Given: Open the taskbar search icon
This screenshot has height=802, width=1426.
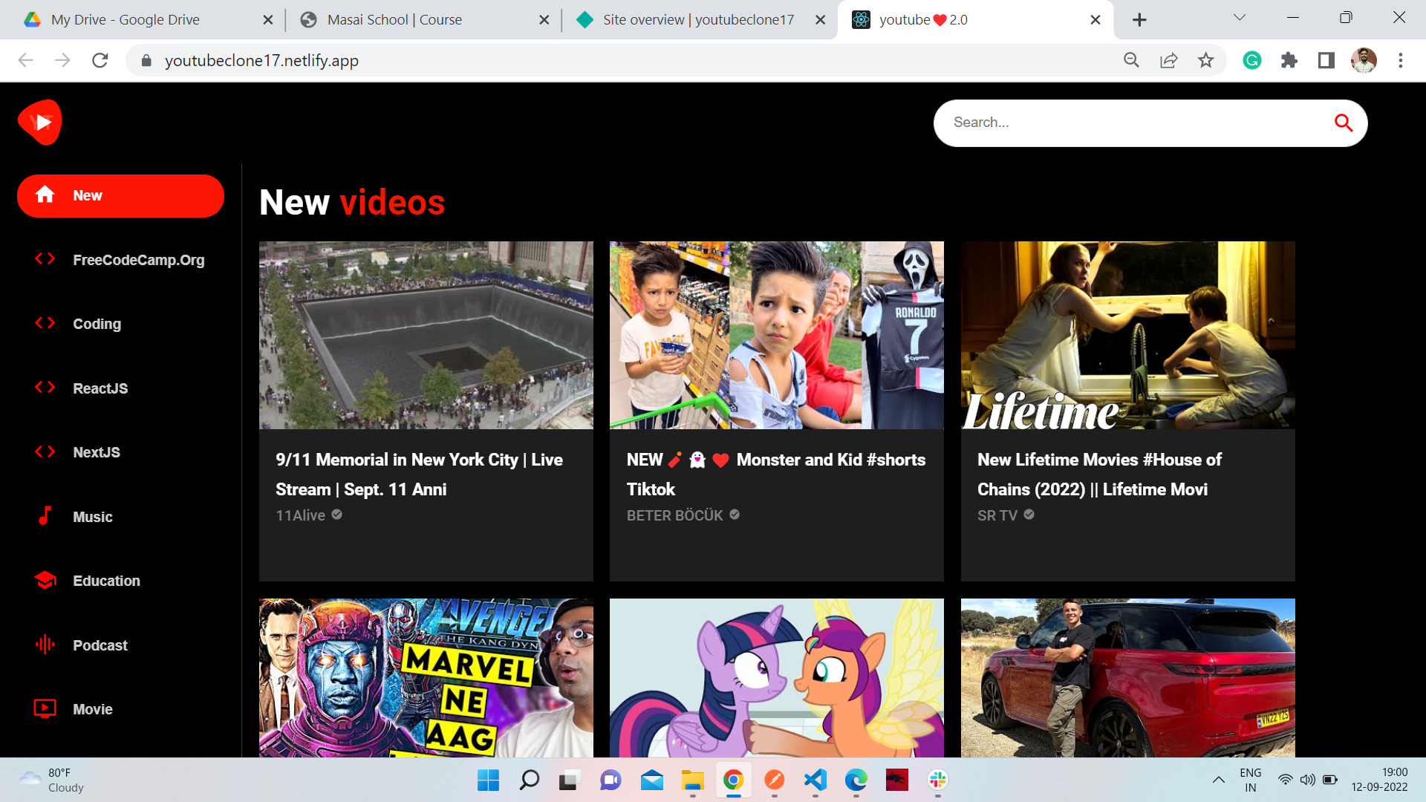Looking at the screenshot, I should pos(530,780).
